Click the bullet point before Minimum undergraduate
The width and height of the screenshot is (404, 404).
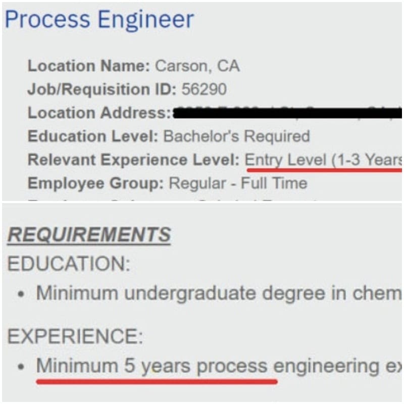(21, 294)
